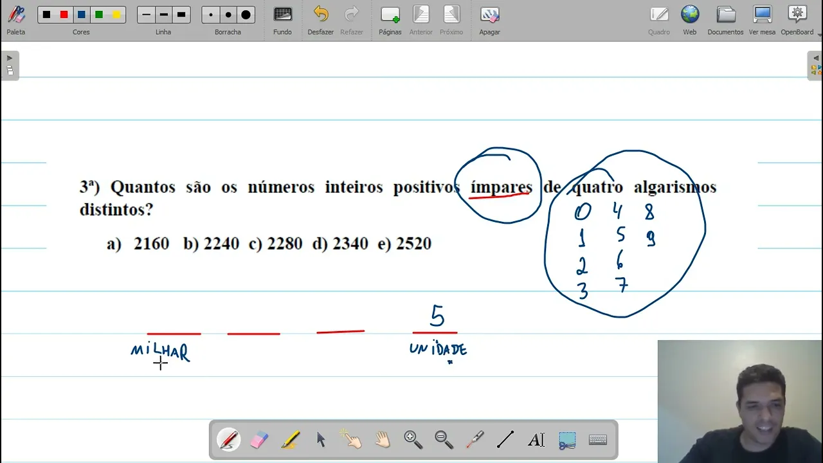Pick the black pen color

point(46,15)
